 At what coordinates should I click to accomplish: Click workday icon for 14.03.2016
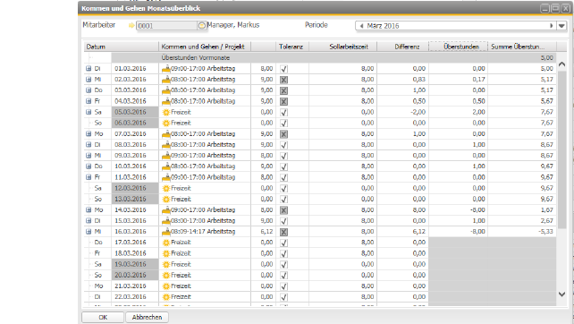[166, 210]
